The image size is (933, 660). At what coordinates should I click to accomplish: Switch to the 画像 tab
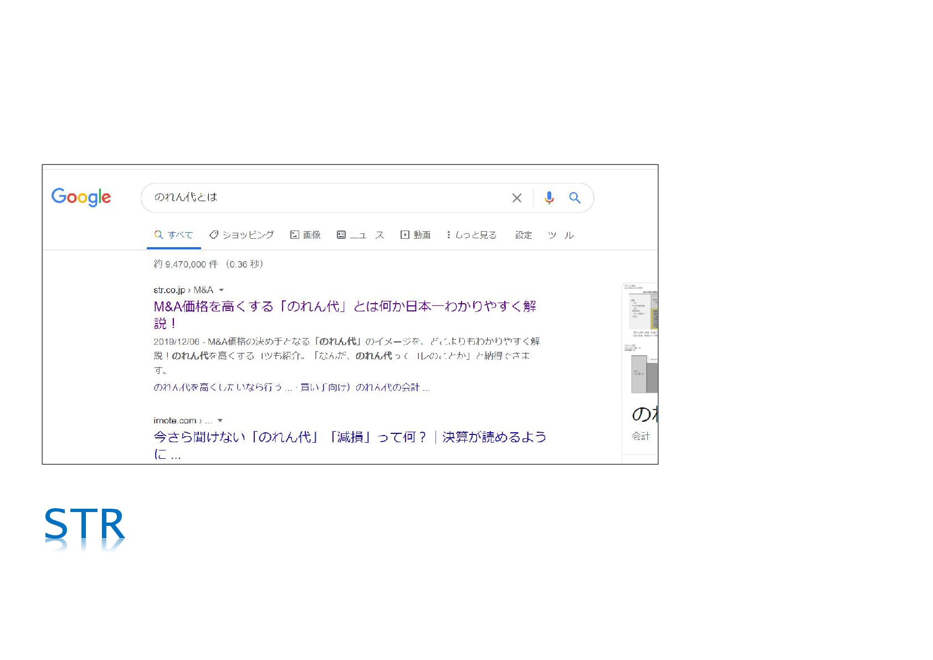tap(306, 235)
